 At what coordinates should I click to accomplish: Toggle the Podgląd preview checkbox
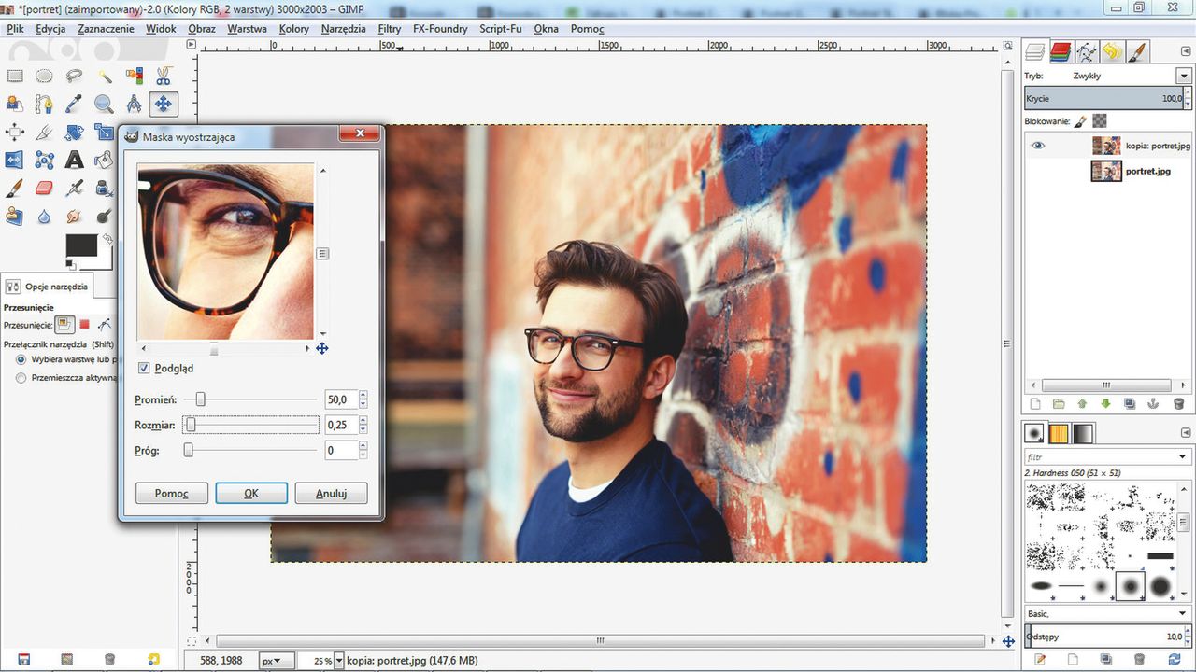coord(144,368)
